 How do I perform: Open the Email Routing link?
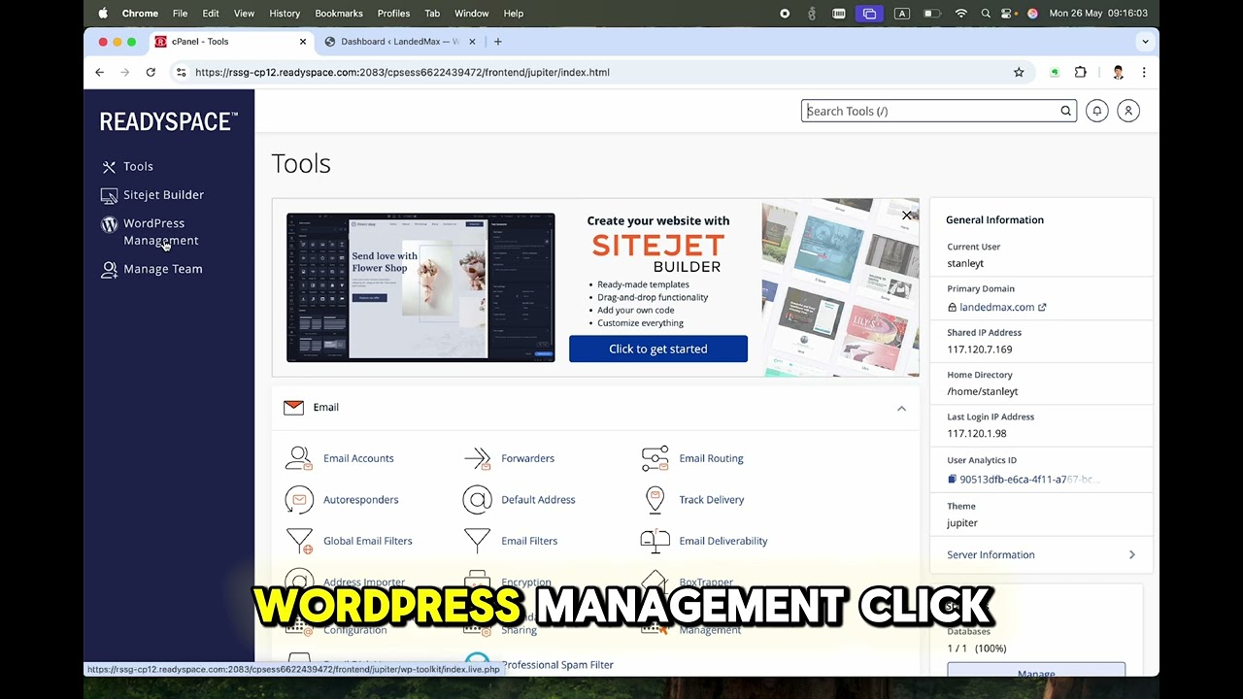711,458
